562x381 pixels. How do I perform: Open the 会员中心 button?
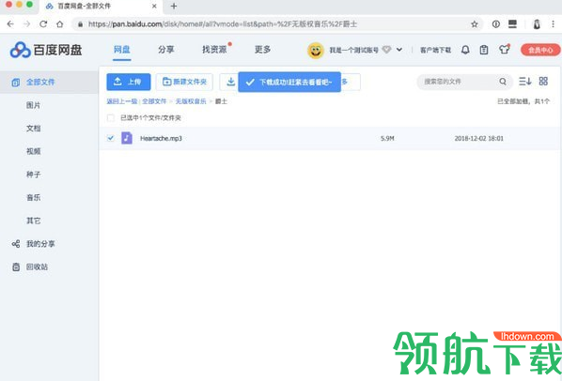click(540, 50)
